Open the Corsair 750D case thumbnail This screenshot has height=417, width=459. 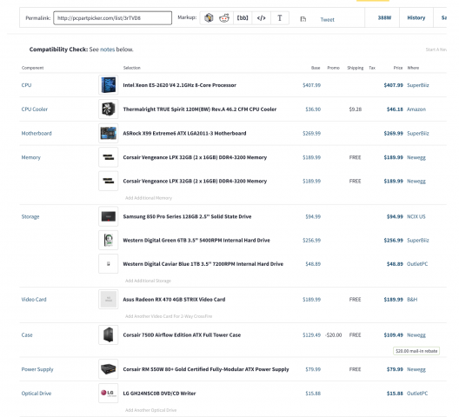point(109,334)
